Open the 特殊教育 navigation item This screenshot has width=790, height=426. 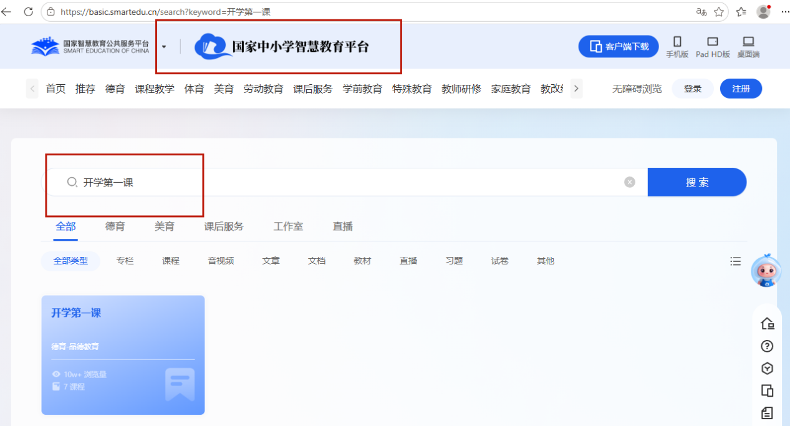coord(412,89)
